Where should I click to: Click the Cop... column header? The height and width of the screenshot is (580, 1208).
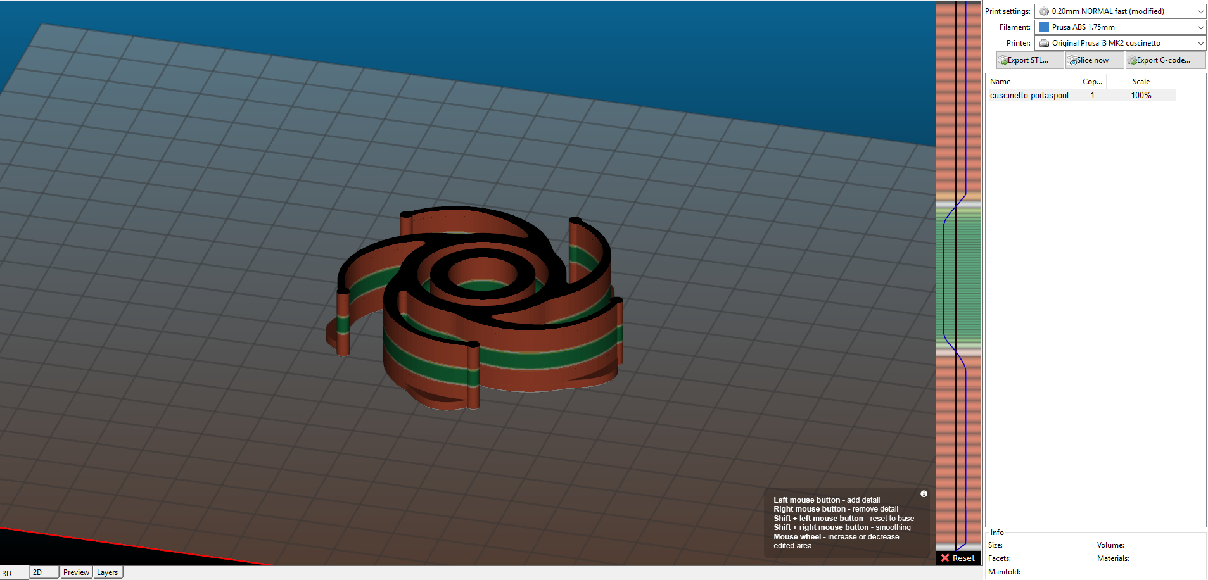(x=1092, y=82)
